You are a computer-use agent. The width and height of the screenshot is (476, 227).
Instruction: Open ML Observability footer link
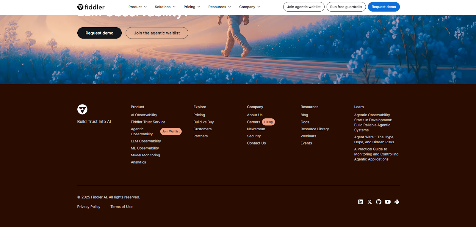click(145, 148)
